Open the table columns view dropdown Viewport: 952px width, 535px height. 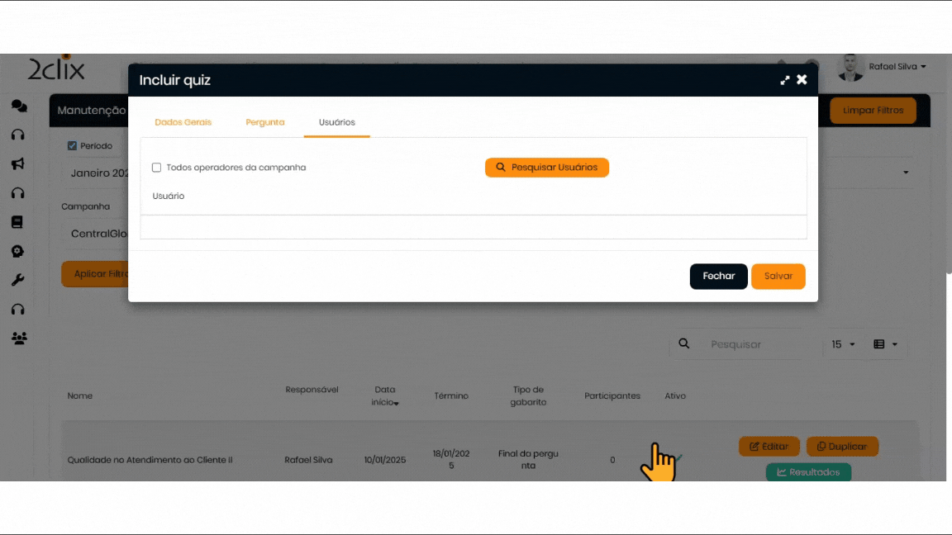click(885, 344)
